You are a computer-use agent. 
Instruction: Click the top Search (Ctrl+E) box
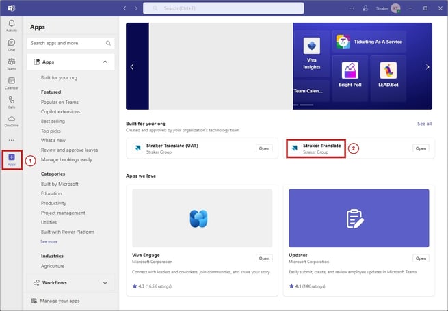tap(223, 8)
